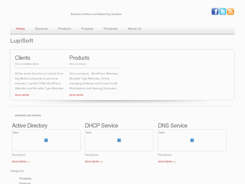Open the About Us menu item

135,29
